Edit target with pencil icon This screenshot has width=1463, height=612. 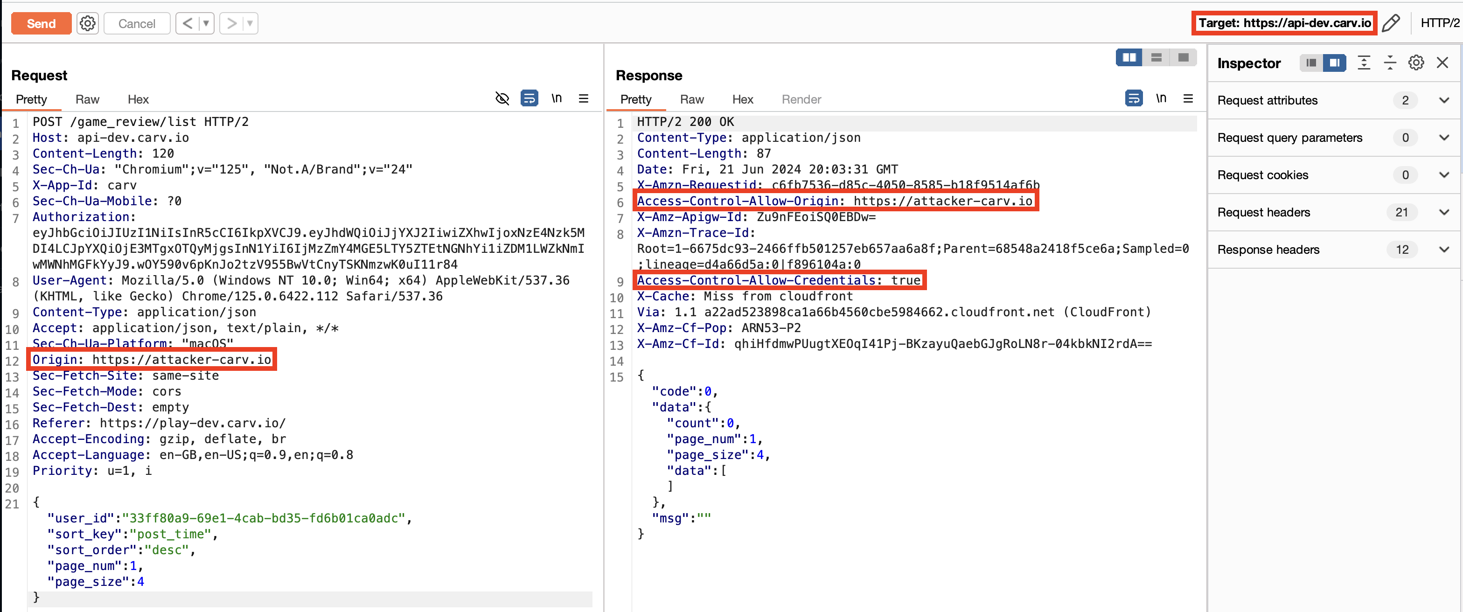1390,23
